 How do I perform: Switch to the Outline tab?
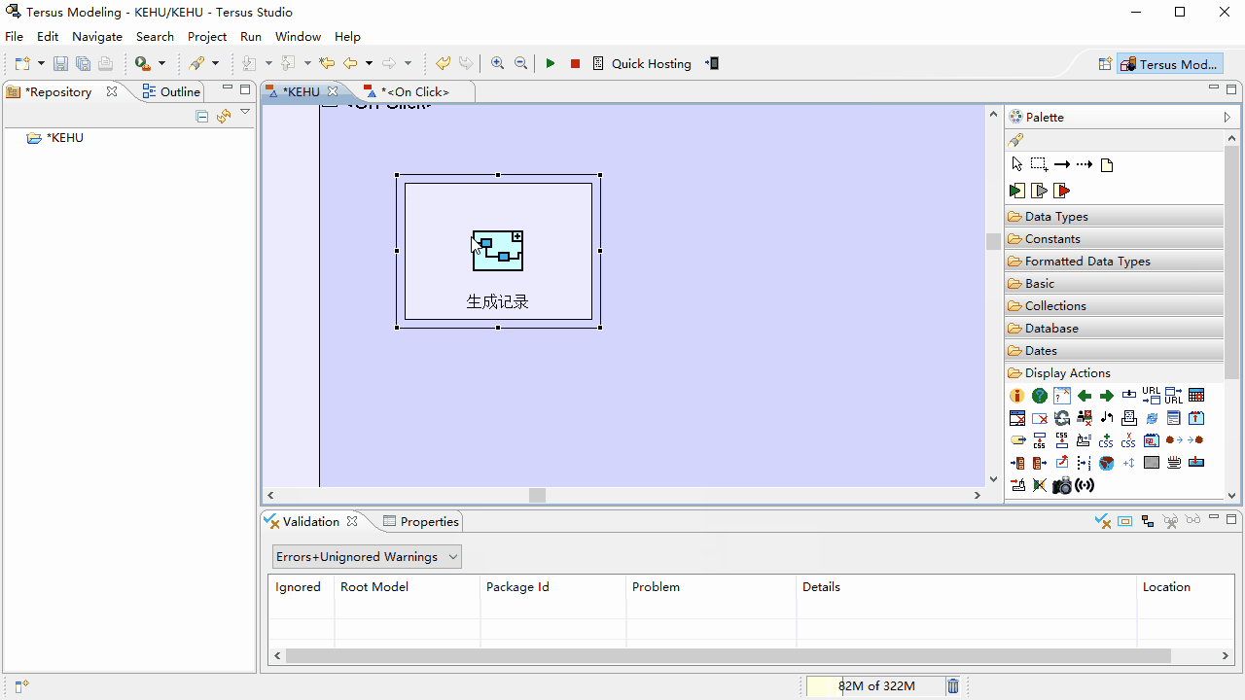(x=171, y=91)
